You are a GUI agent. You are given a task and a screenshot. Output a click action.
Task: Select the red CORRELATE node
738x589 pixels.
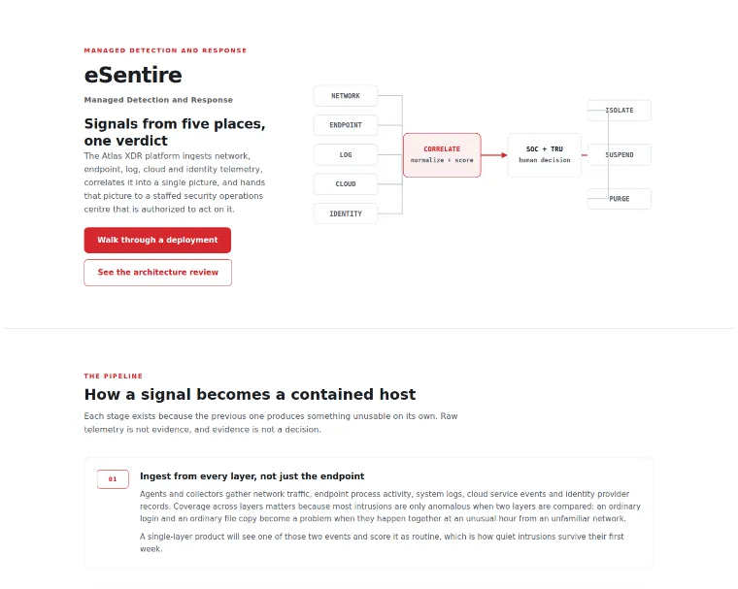pyautogui.click(x=442, y=155)
